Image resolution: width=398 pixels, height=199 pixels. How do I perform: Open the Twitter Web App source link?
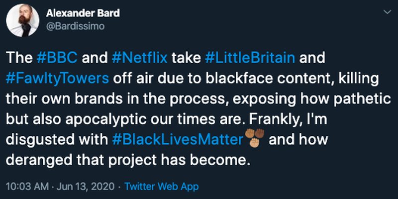[161, 187]
